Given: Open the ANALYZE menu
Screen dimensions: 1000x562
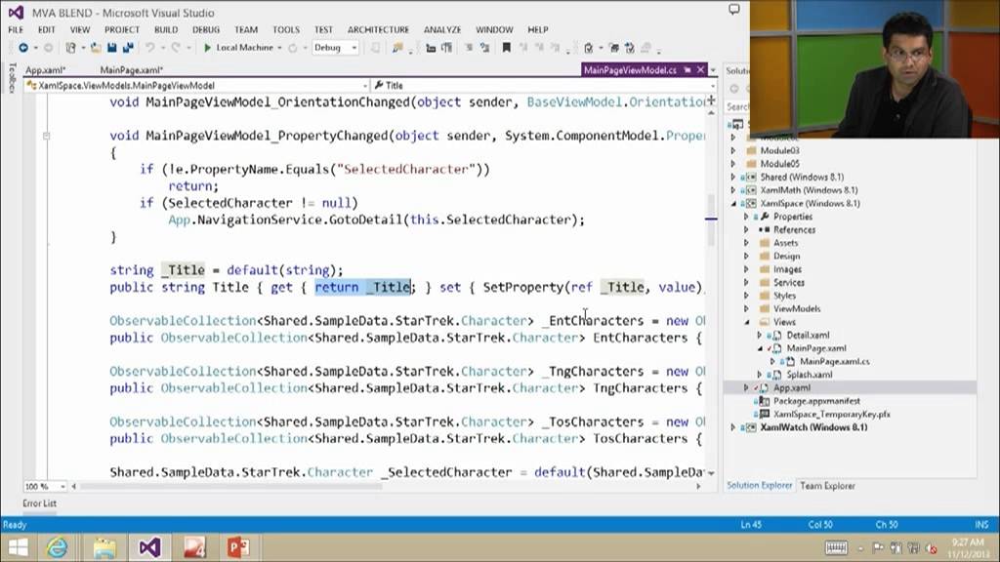Looking at the screenshot, I should (442, 29).
